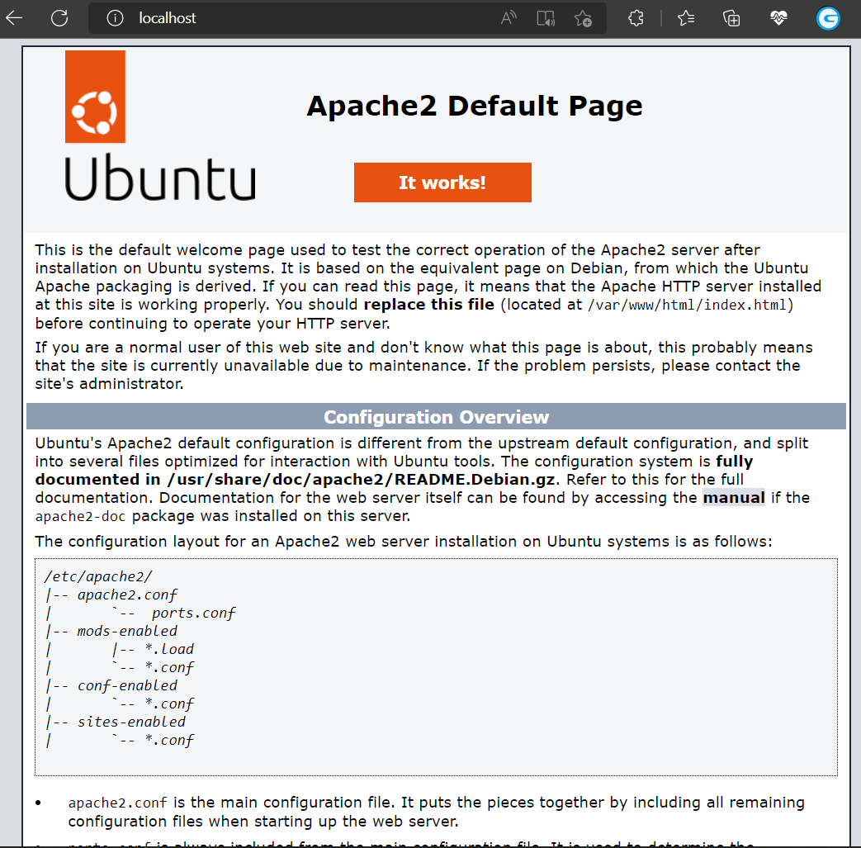Go back using the browser back arrow
Image resolution: width=861 pixels, height=848 pixels.
(x=14, y=18)
